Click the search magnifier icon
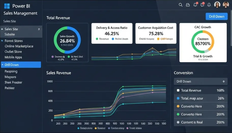 [181, 5]
